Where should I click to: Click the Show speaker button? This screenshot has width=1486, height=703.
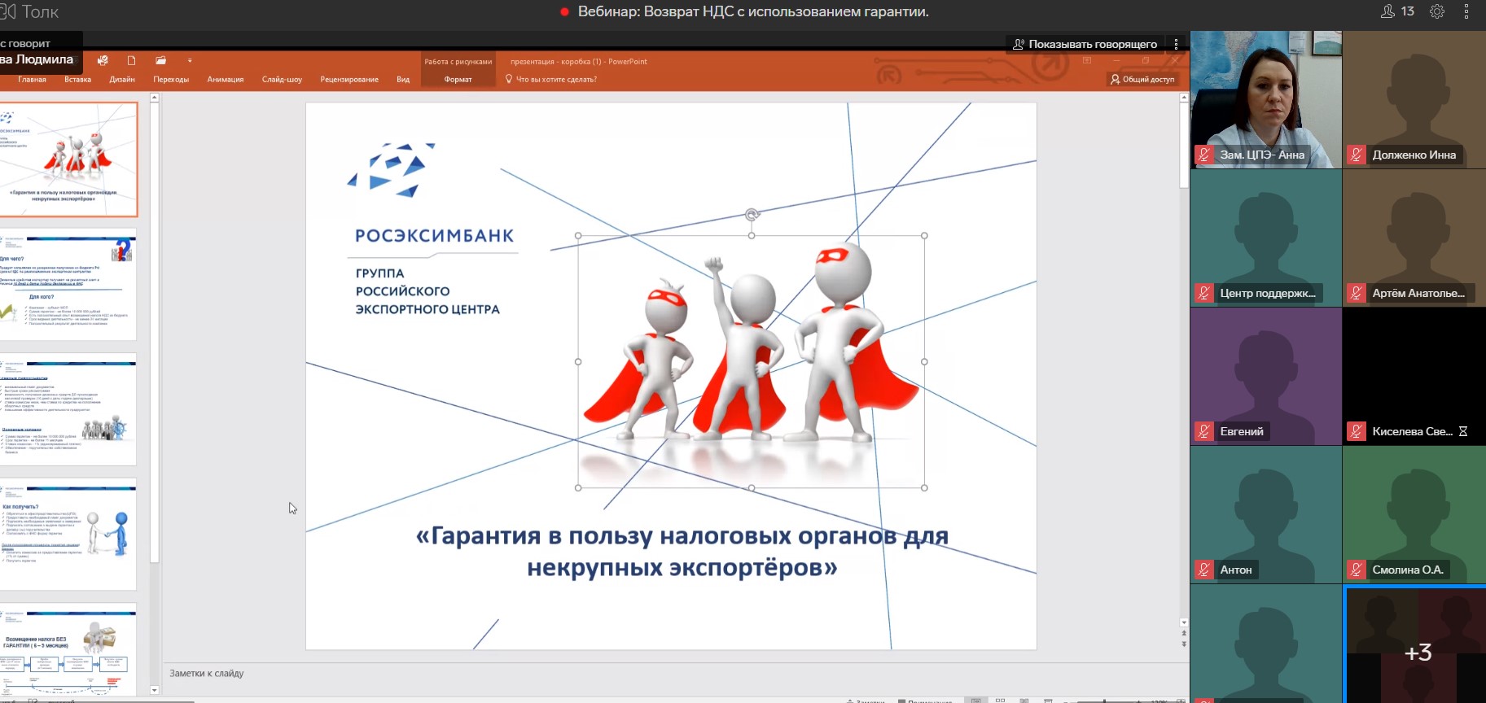(1085, 44)
